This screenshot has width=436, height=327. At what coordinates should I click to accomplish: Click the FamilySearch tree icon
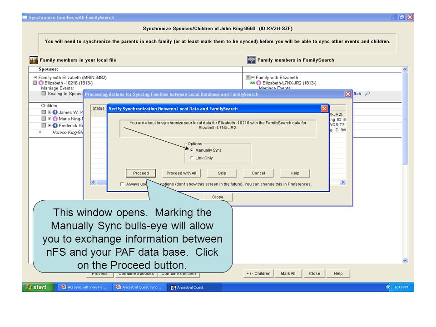click(251, 60)
